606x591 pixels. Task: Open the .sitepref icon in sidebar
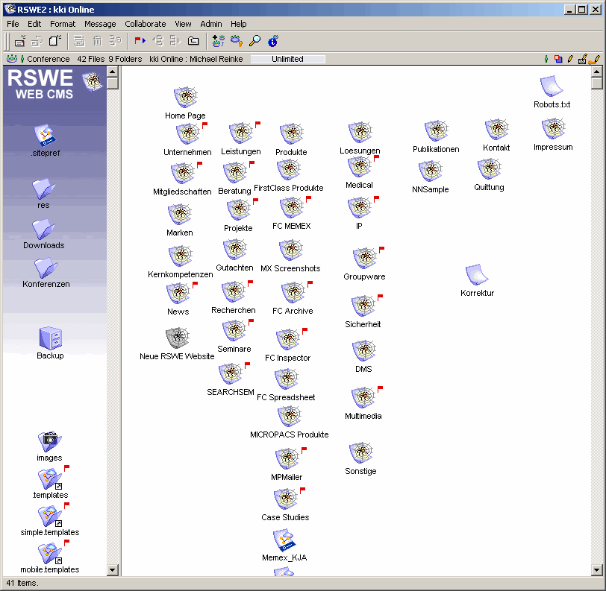[46, 135]
